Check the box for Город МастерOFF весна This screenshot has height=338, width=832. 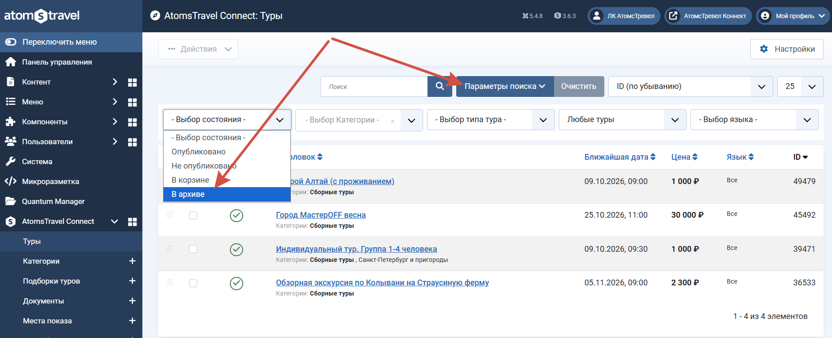tap(193, 215)
